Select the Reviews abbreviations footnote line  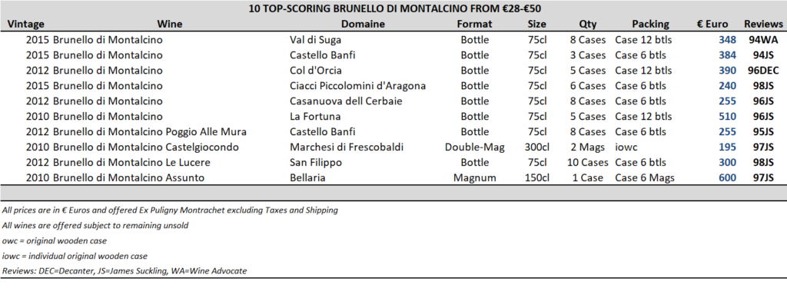tap(125, 271)
